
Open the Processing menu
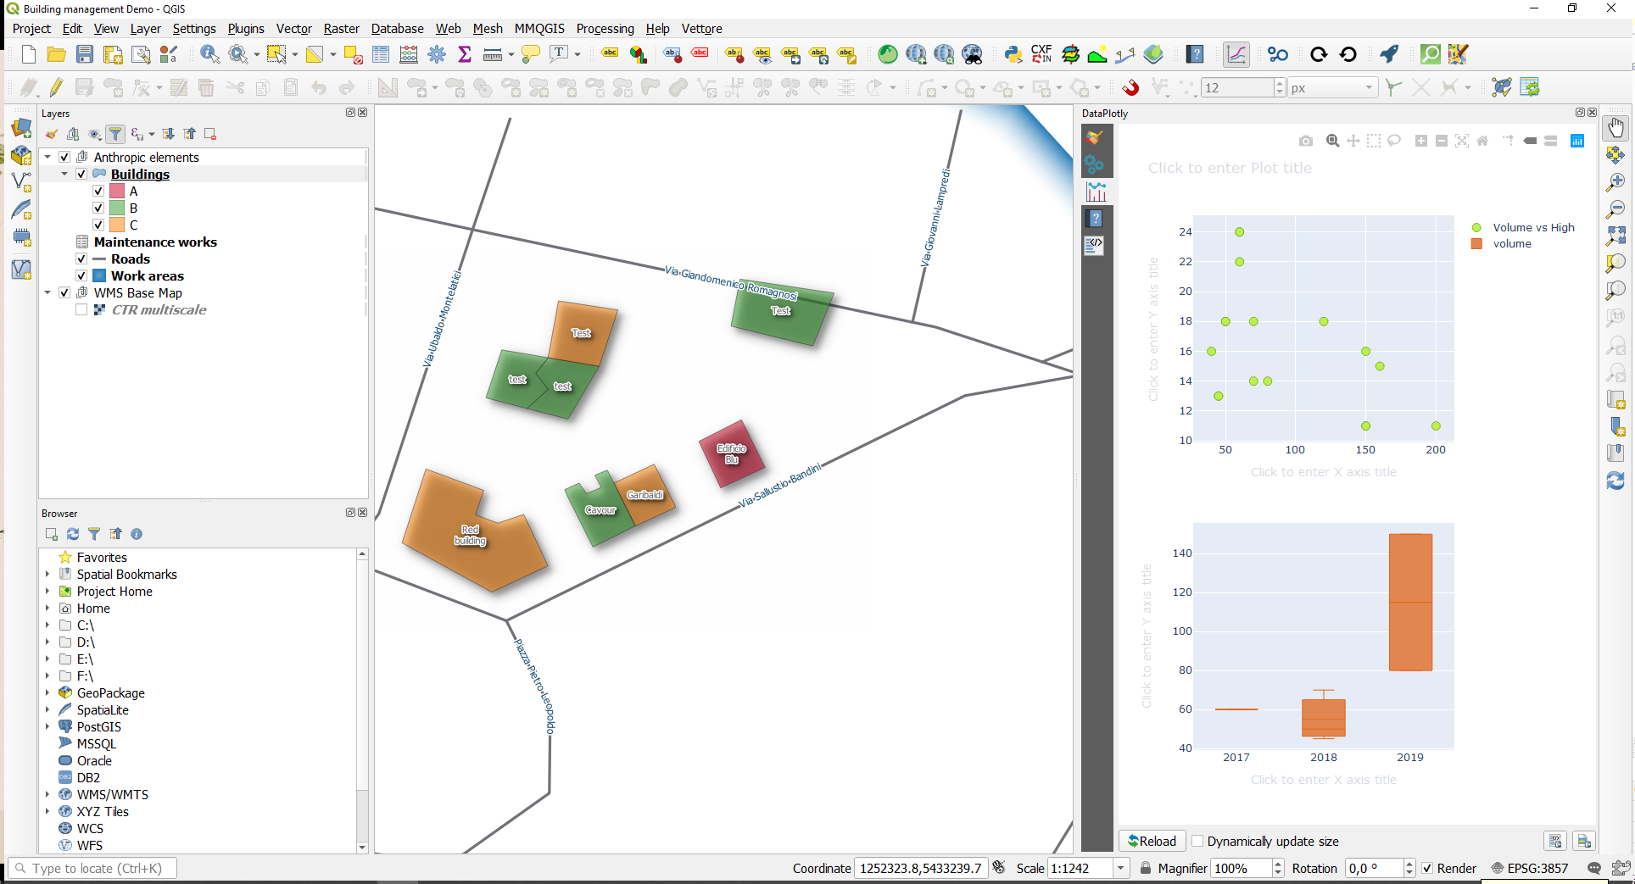(x=605, y=29)
